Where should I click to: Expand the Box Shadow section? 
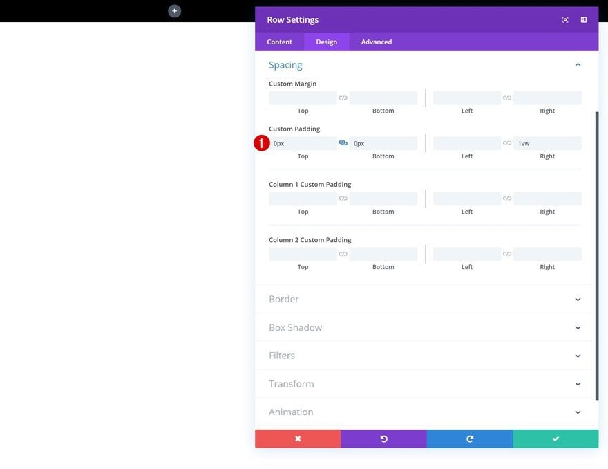425,327
